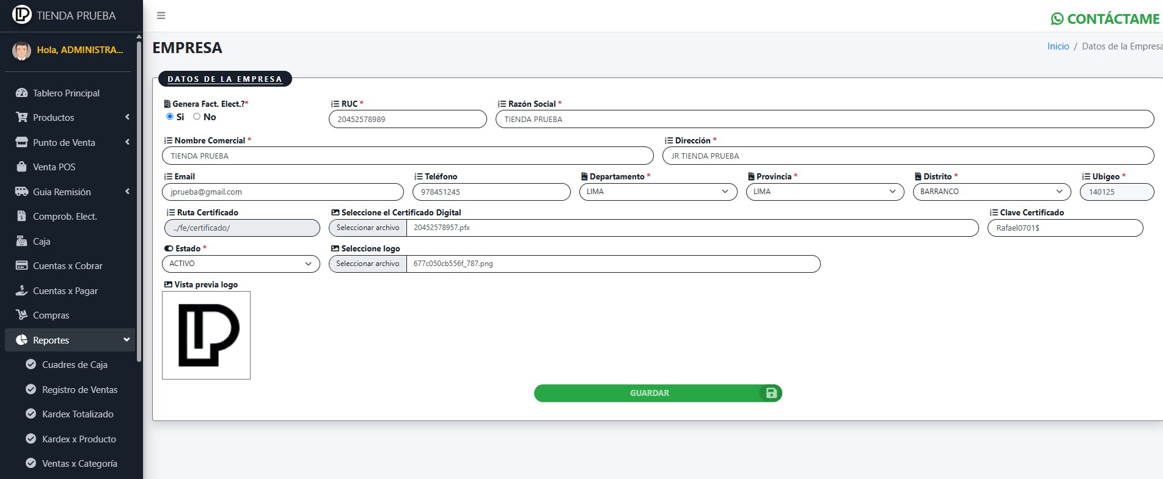
Task: Click the Tienda Prueba logo in header
Action: [22, 15]
